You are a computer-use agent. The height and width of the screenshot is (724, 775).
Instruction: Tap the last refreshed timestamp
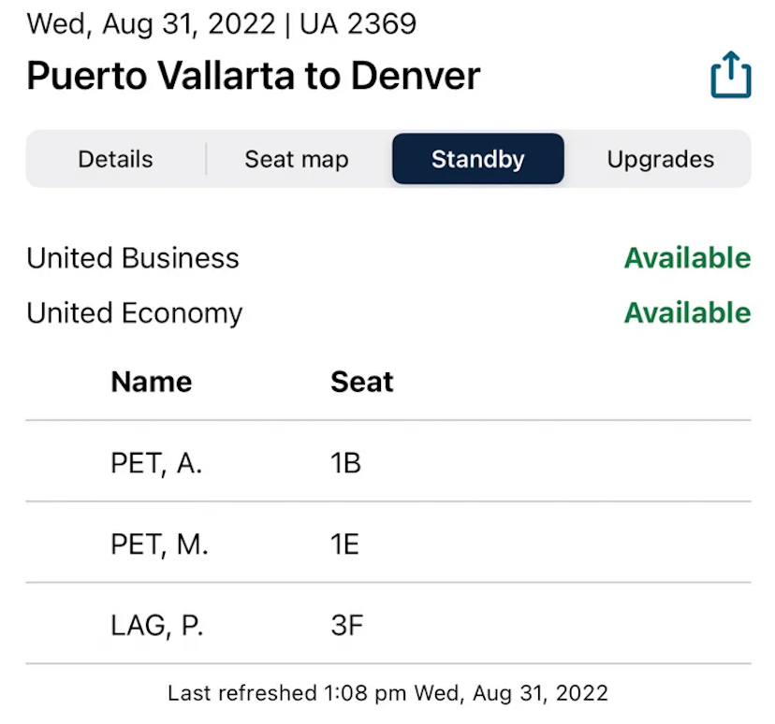387,693
